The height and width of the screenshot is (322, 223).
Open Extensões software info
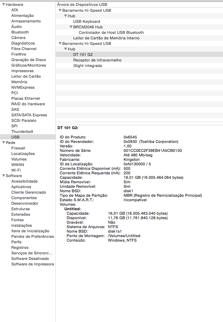point(21,215)
